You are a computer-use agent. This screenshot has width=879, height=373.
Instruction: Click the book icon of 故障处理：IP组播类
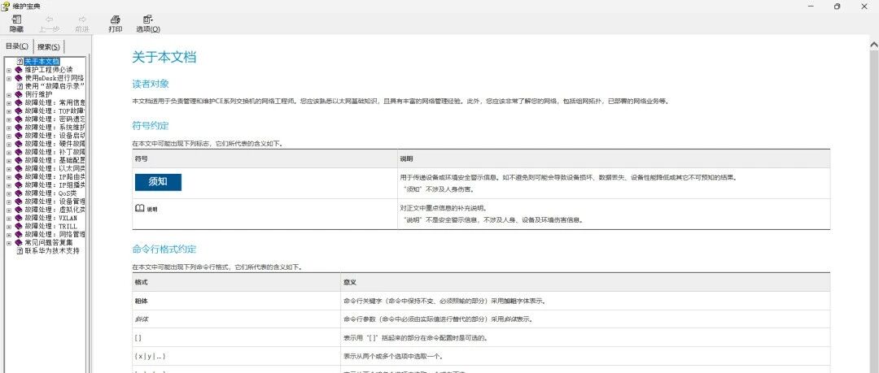(19, 184)
